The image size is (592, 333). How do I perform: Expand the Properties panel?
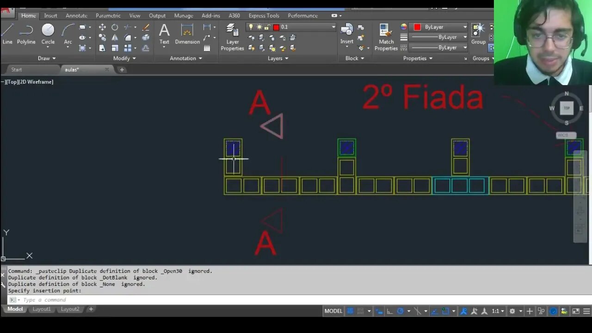(418, 58)
